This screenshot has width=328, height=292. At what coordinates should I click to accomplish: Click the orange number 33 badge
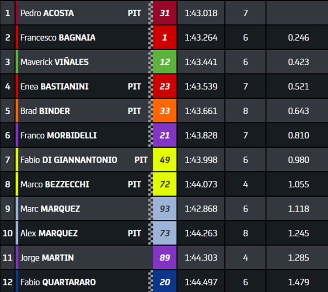click(x=164, y=111)
